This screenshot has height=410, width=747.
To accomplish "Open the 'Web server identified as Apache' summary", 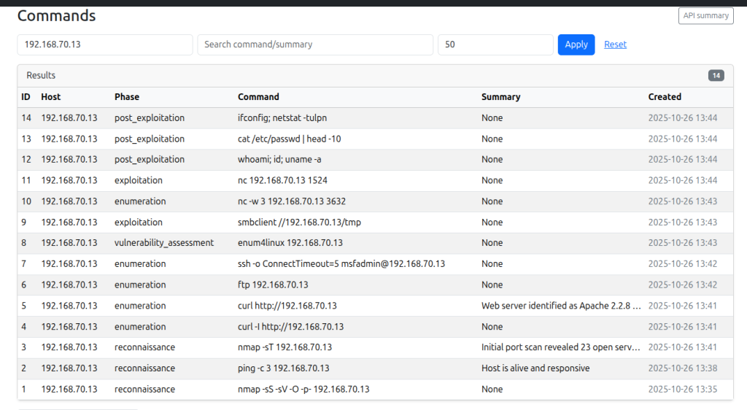I will pyautogui.click(x=560, y=306).
